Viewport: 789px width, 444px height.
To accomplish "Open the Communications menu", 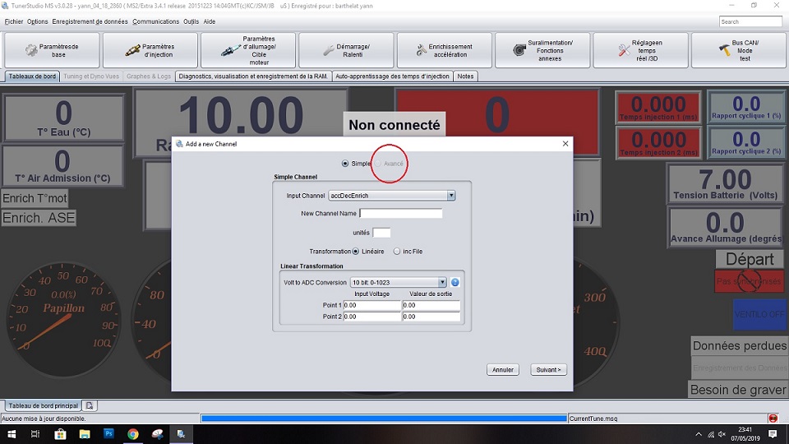I will click(x=155, y=21).
